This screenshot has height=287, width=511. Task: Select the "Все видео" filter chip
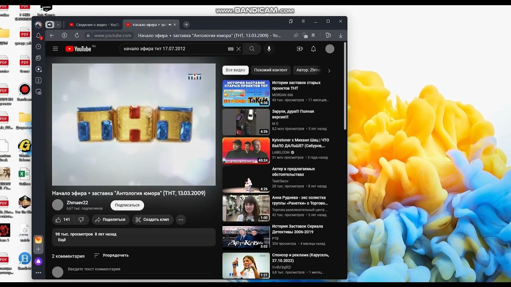coord(236,70)
